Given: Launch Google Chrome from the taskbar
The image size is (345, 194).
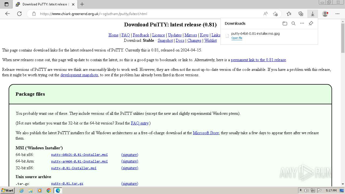Looking at the screenshot, I should [49, 190].
